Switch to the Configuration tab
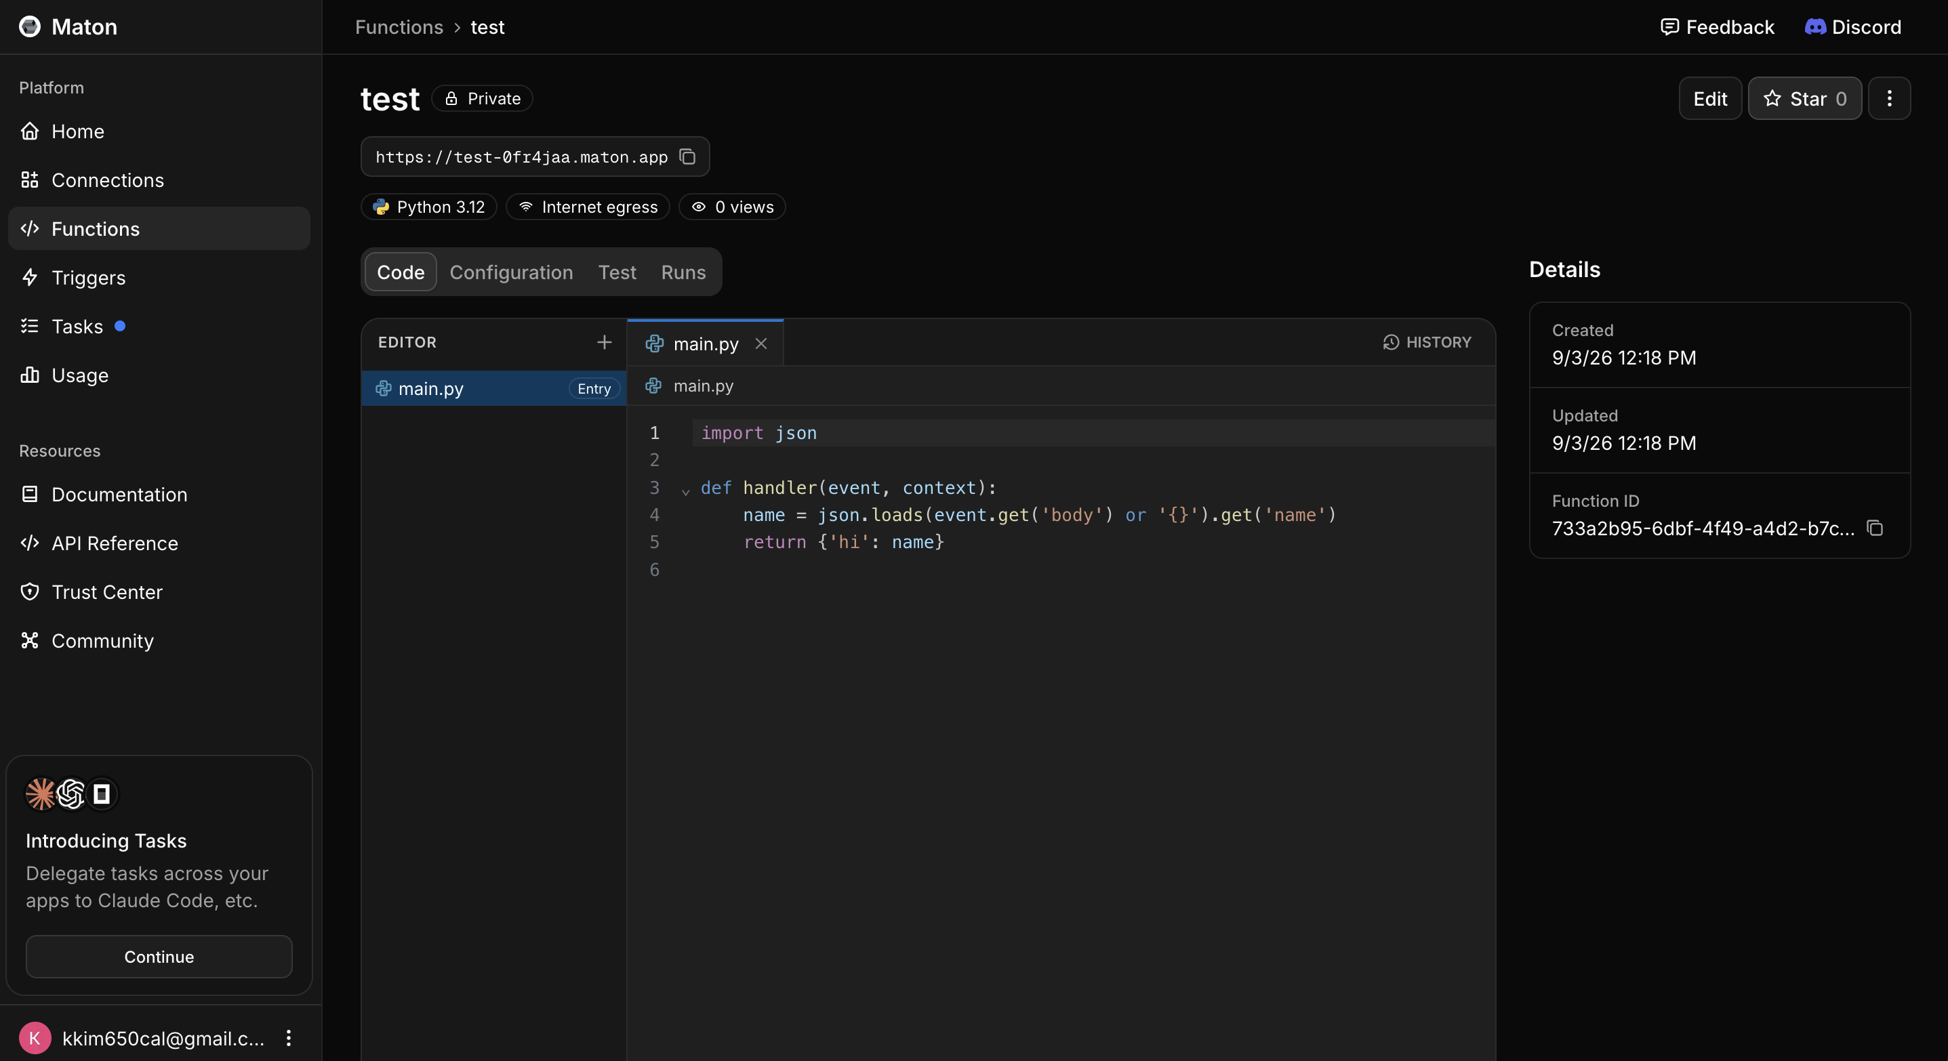 (511, 272)
